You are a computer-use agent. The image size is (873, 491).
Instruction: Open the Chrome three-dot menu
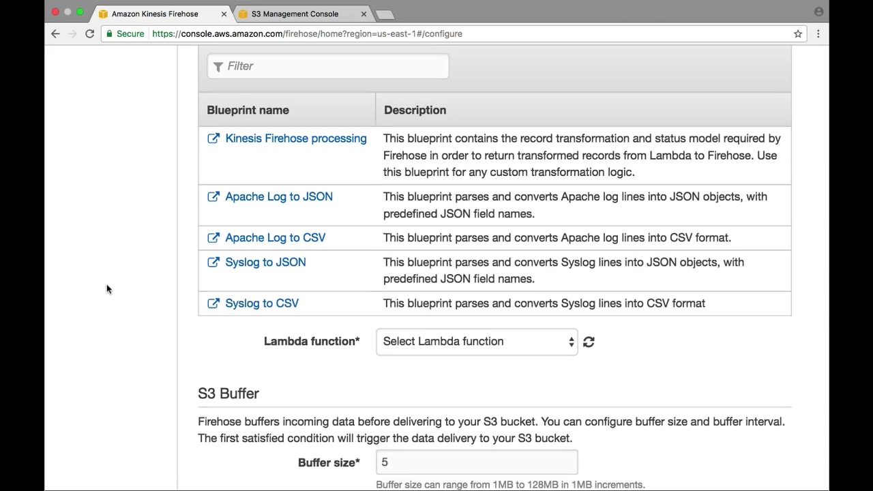coord(818,33)
